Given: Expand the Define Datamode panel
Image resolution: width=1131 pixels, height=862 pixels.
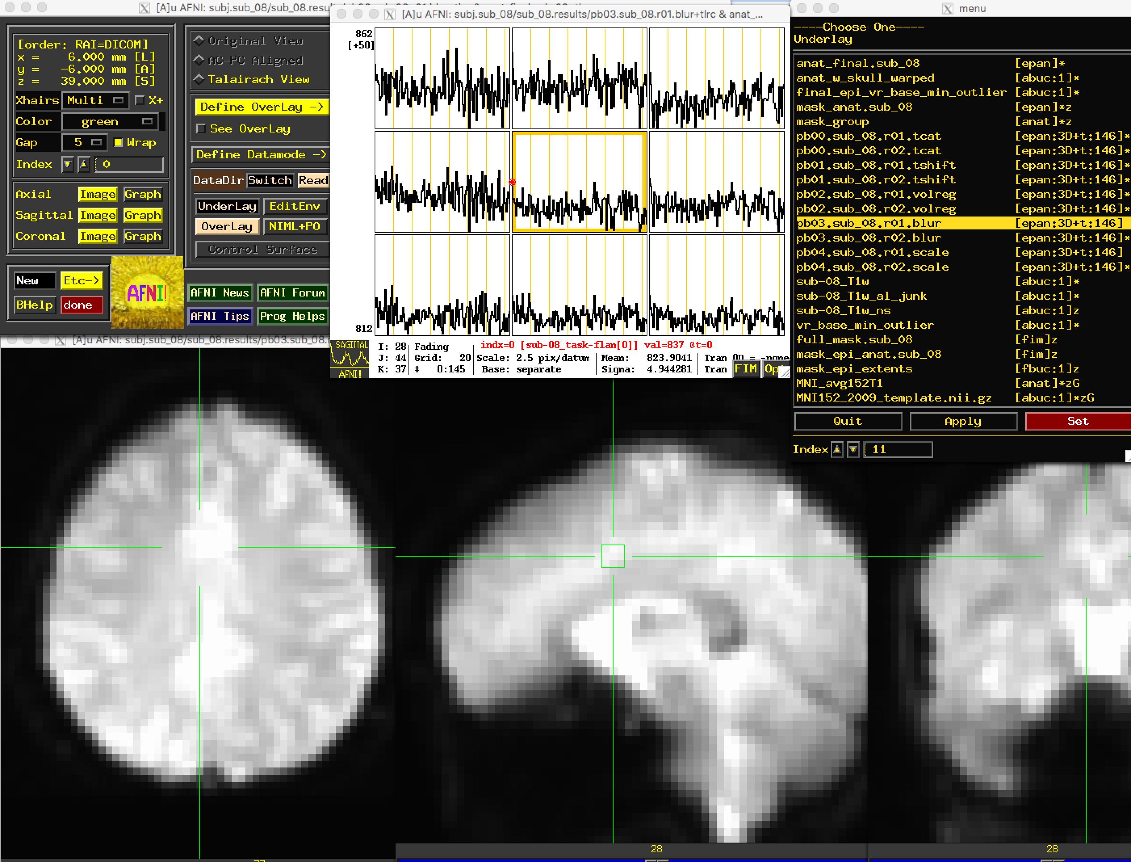Looking at the screenshot, I should (x=262, y=155).
